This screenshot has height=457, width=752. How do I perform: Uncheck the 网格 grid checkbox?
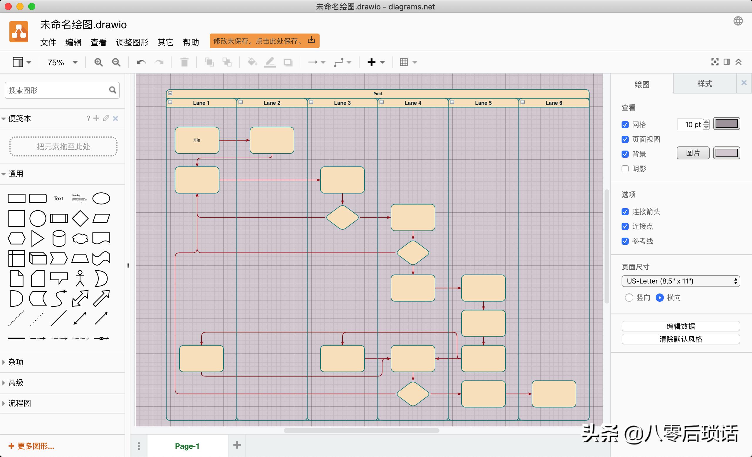tap(625, 125)
